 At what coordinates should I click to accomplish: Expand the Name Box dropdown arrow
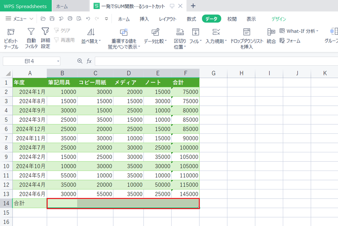(x=58, y=61)
